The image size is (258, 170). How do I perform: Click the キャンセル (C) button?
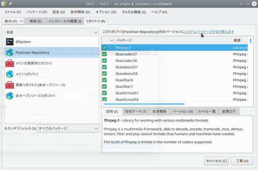point(216,161)
